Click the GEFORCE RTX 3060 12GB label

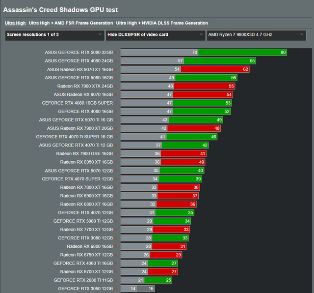[85, 289]
